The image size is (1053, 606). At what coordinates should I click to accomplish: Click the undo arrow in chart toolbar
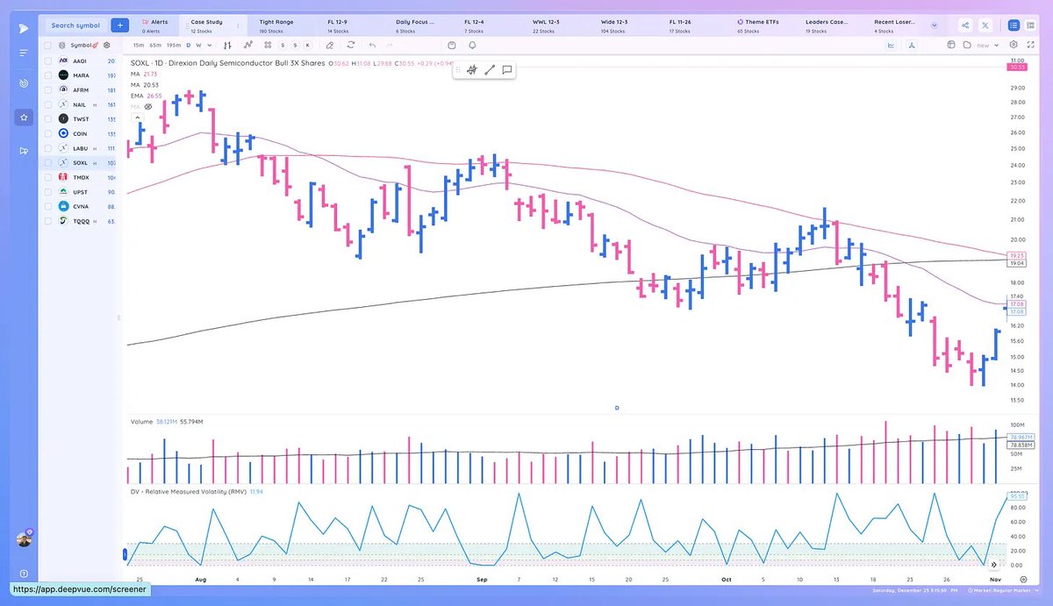[x=372, y=45]
